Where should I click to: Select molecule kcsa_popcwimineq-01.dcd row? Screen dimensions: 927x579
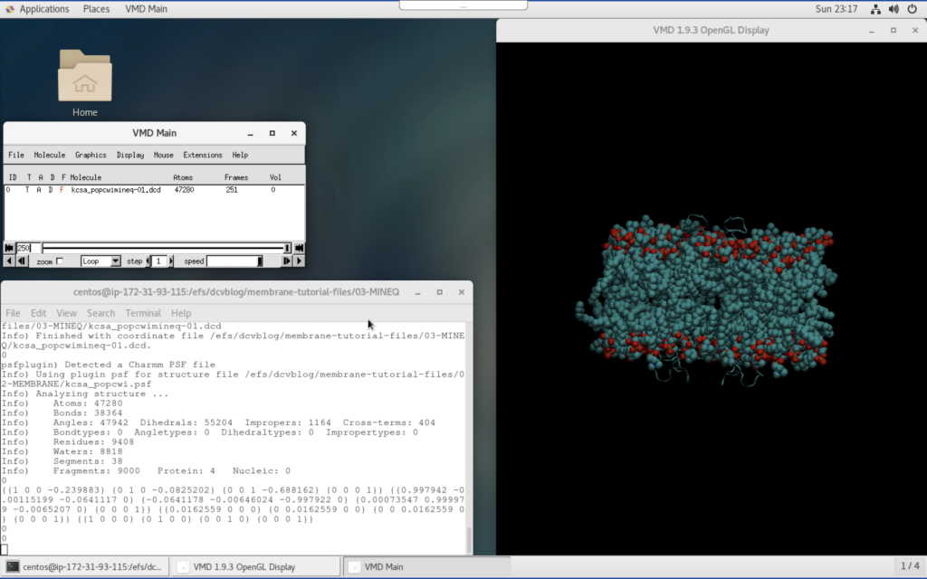pyautogui.click(x=154, y=190)
